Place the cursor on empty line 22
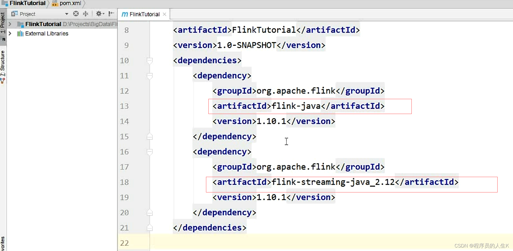Screen dimensions: 513x251 (x=331, y=243)
